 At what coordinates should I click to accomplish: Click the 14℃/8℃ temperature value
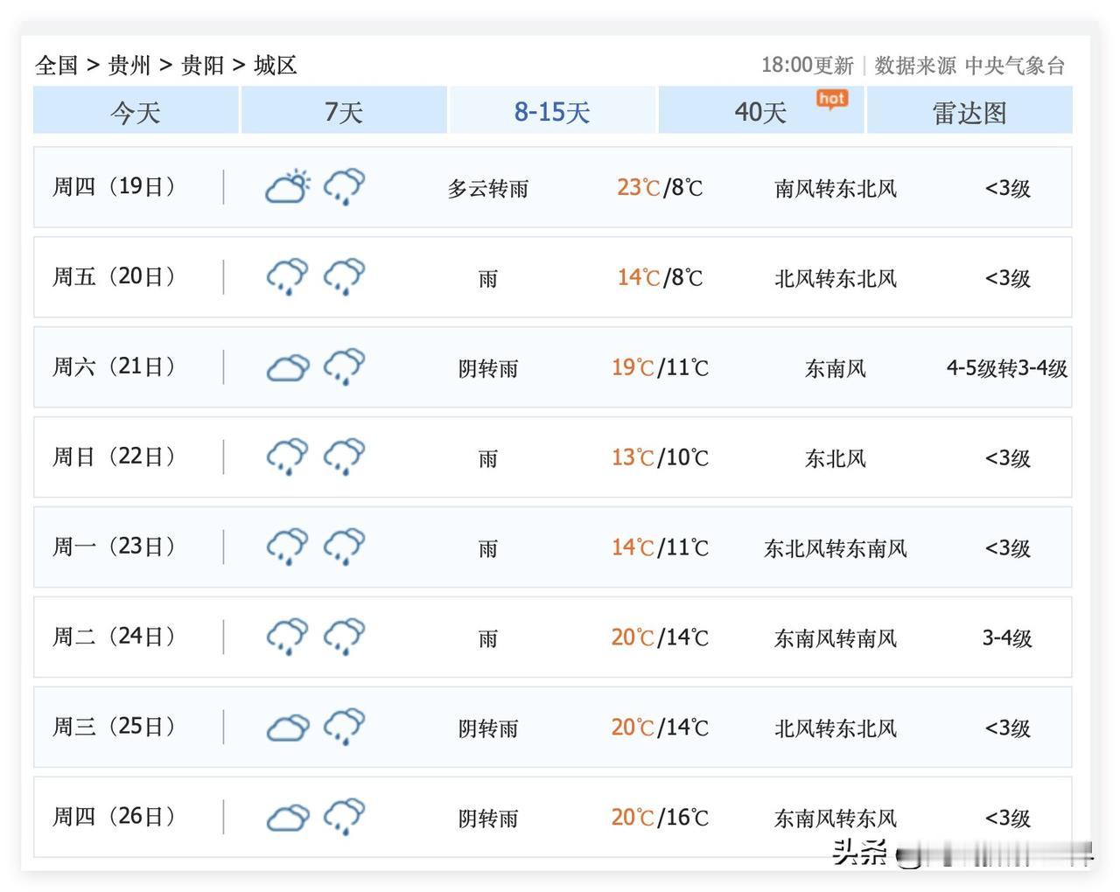660,277
